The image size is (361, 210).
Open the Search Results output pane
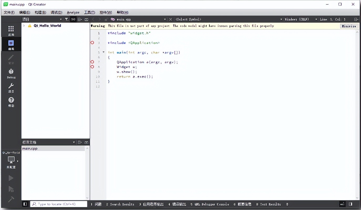click(x=120, y=204)
